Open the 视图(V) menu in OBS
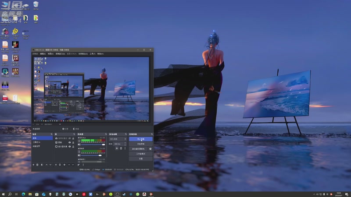Image resolution: width=351 pixels, height=197 pixels. (x=50, y=54)
